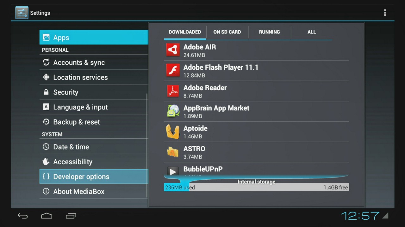Click the AppBrain App Market icon
Image resolution: width=405 pixels, height=227 pixels.
coord(173,111)
